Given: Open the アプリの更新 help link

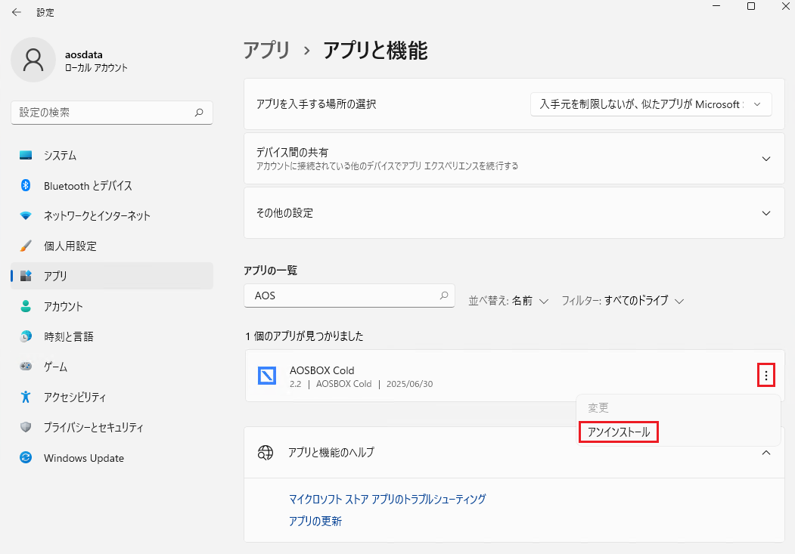Looking at the screenshot, I should point(315,521).
